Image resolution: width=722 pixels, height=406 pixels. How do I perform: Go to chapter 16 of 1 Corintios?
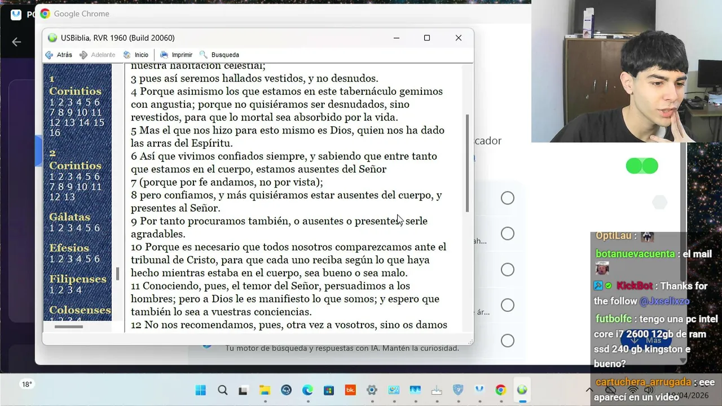coord(55,133)
